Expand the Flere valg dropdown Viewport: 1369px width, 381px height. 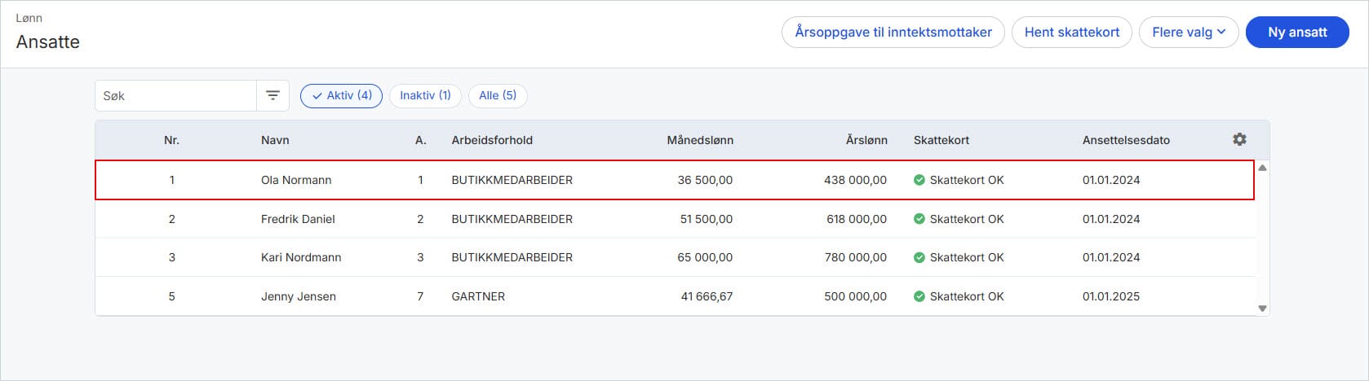[x=1189, y=33]
